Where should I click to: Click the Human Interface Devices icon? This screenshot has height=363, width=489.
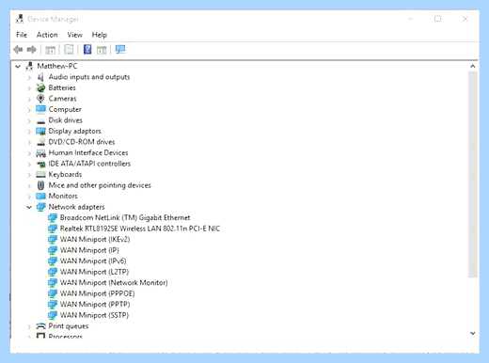(x=40, y=153)
